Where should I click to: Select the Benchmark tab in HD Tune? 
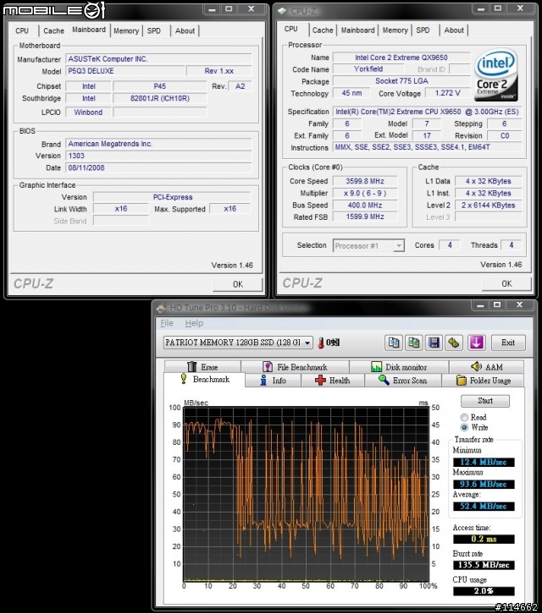(204, 380)
